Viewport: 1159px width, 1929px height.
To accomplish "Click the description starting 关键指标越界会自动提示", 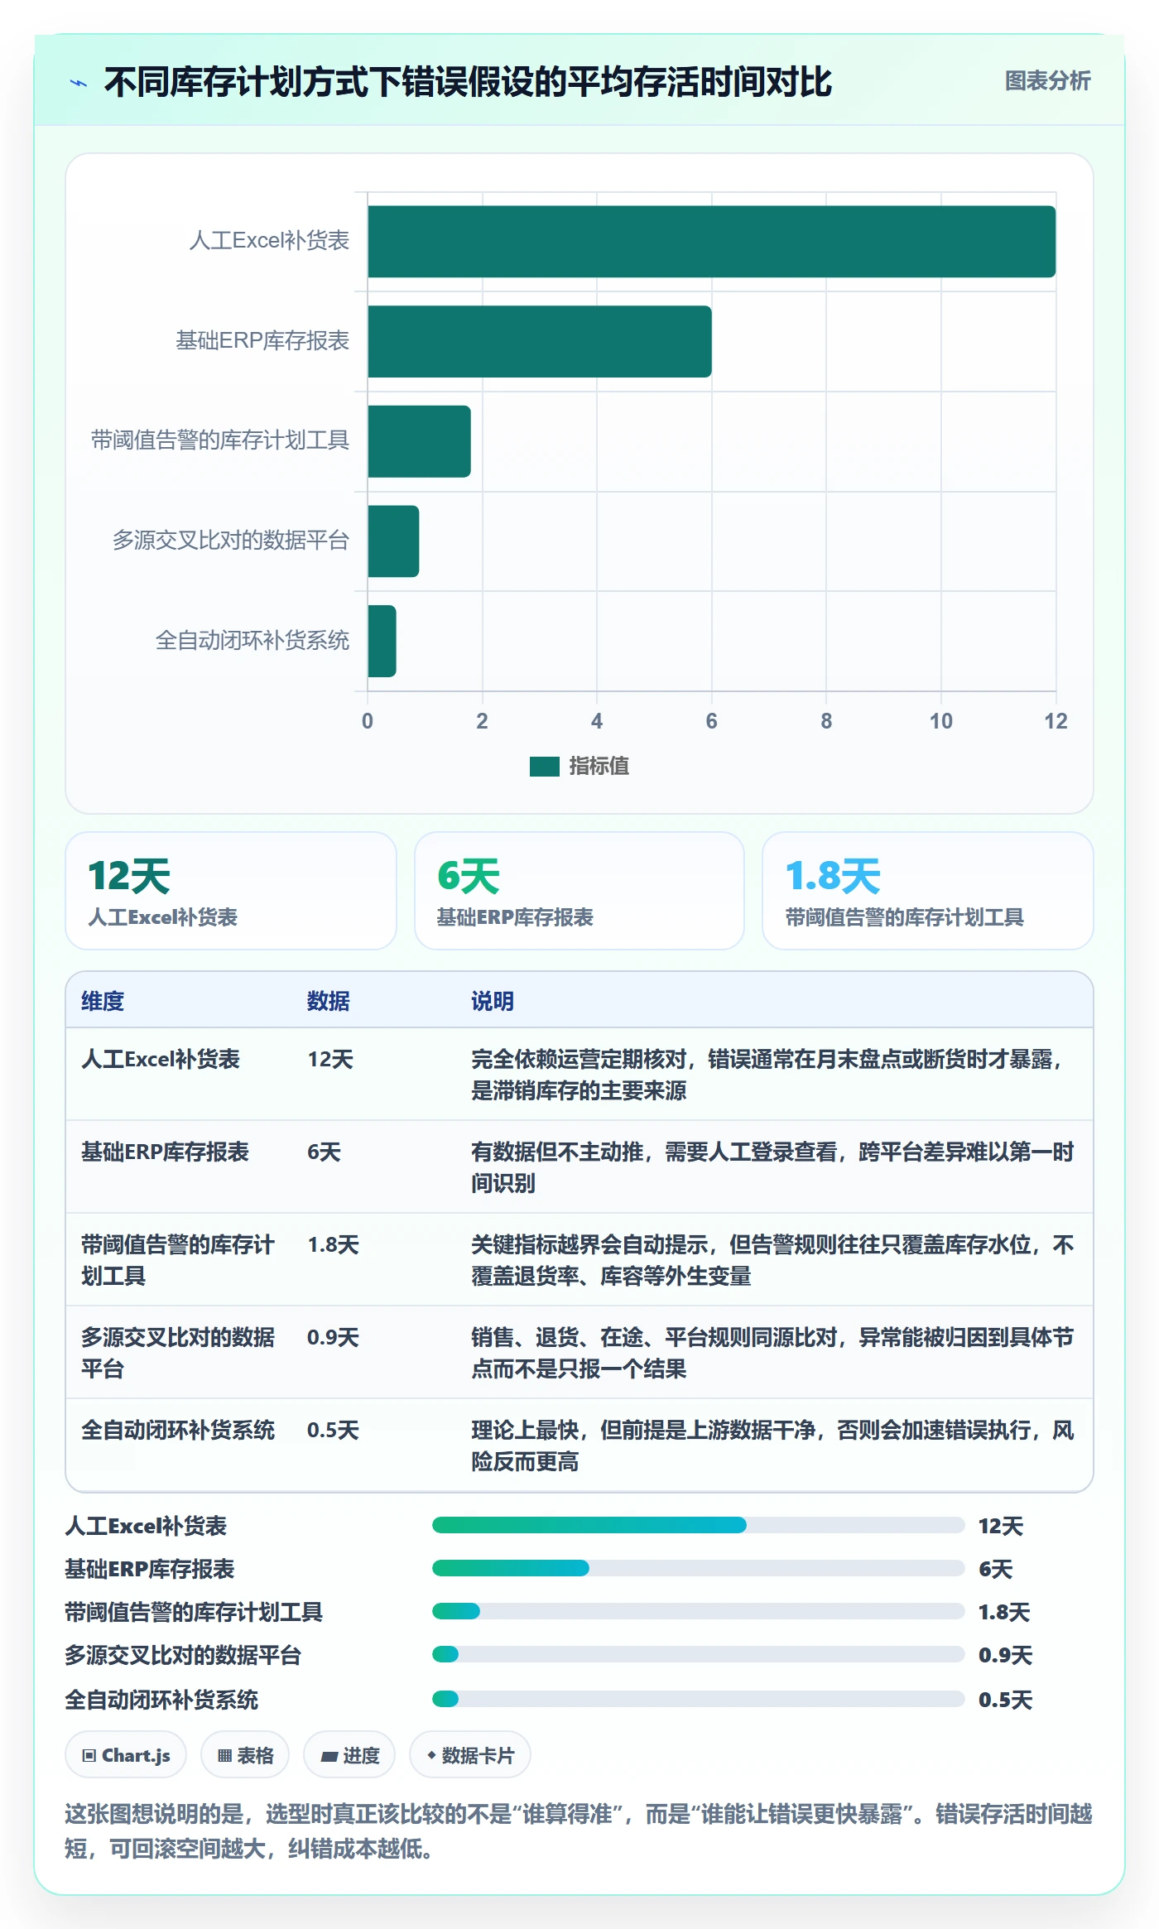I will coord(772,1260).
